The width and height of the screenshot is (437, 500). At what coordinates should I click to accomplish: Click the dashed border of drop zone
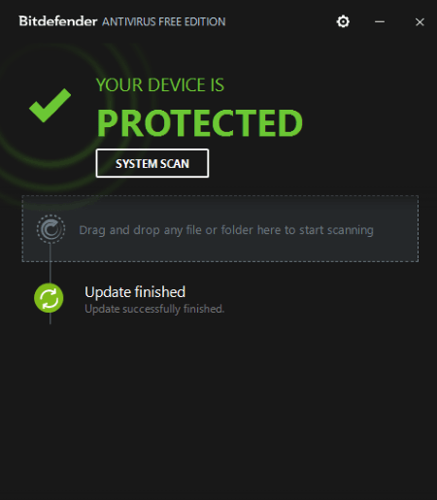(x=220, y=195)
